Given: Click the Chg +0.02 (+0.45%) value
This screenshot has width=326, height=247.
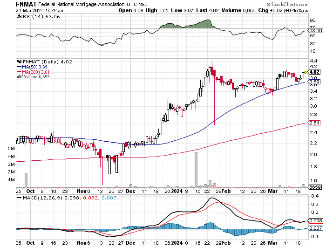Looking at the screenshot, I should [281, 10].
